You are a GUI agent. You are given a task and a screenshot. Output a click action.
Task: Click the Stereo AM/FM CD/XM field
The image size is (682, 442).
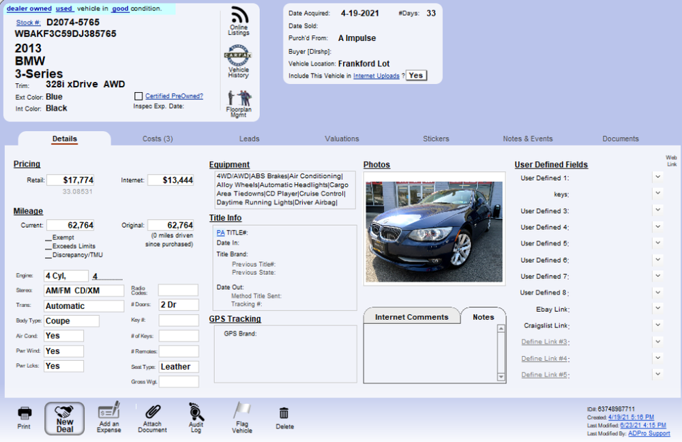tap(84, 291)
